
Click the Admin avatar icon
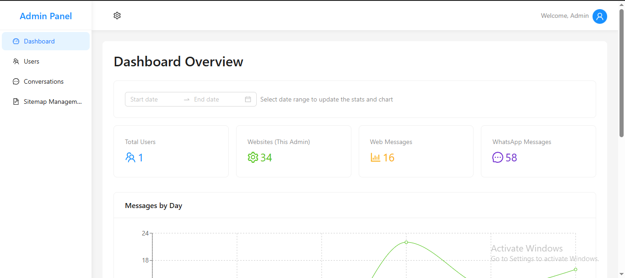coord(600,16)
